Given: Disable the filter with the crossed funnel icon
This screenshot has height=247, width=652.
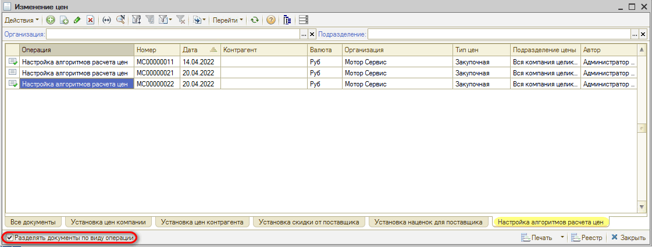Looking at the screenshot, I should point(180,20).
